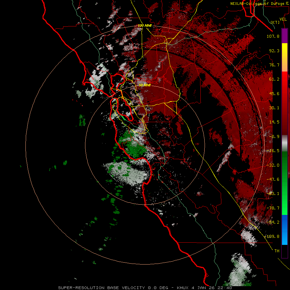Click the "TH" label below the scale
Screen dimensions: 290x290
277,251
